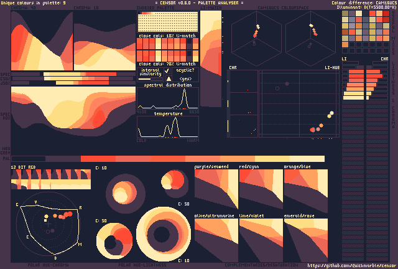The height and width of the screenshot is (269, 398).
Task: Click the useful mixes dithered swatch grid
Action: 366,32
